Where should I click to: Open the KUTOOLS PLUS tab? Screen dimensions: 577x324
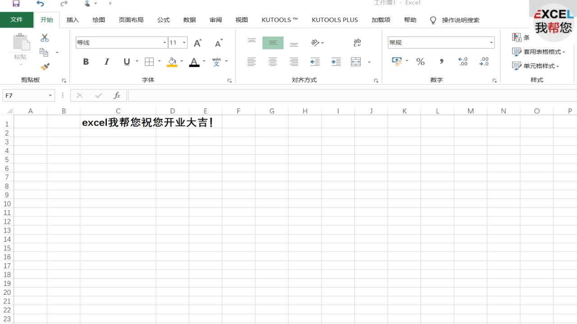click(x=334, y=20)
